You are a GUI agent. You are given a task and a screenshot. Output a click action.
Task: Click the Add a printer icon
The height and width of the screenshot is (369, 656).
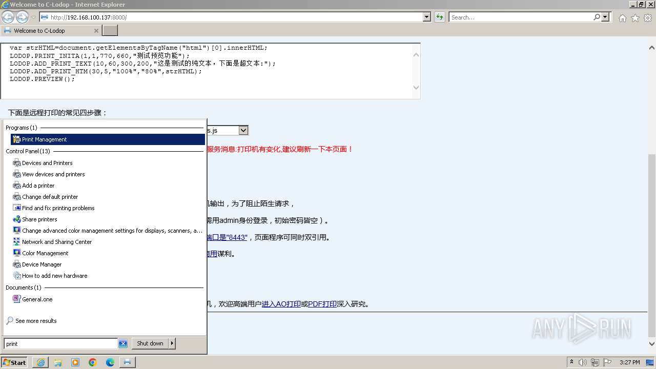point(17,186)
